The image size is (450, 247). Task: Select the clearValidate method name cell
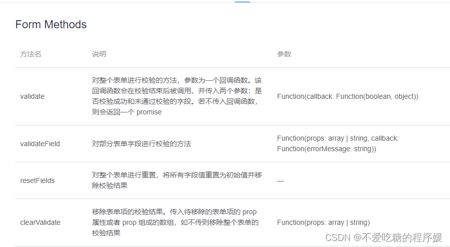coord(40,223)
